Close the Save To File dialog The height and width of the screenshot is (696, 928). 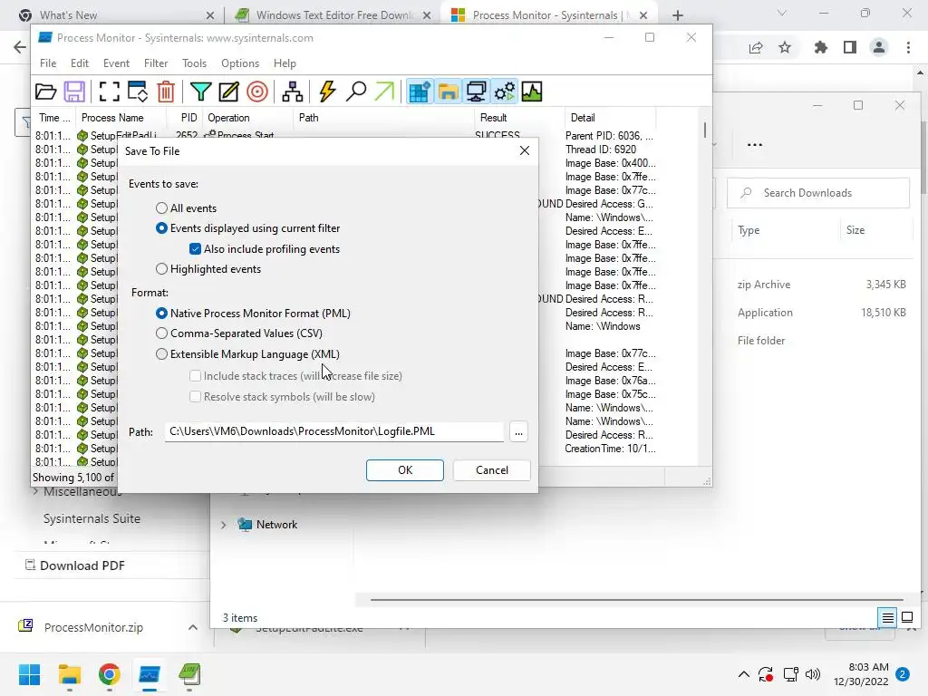tap(525, 150)
